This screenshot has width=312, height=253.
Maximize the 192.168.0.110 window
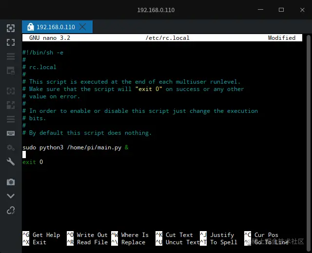(x=281, y=10)
